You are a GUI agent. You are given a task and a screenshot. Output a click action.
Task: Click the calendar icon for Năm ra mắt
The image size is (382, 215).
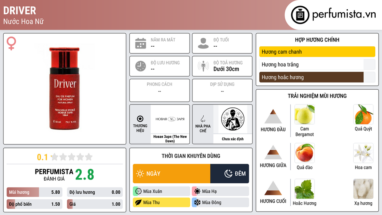(x=141, y=43)
